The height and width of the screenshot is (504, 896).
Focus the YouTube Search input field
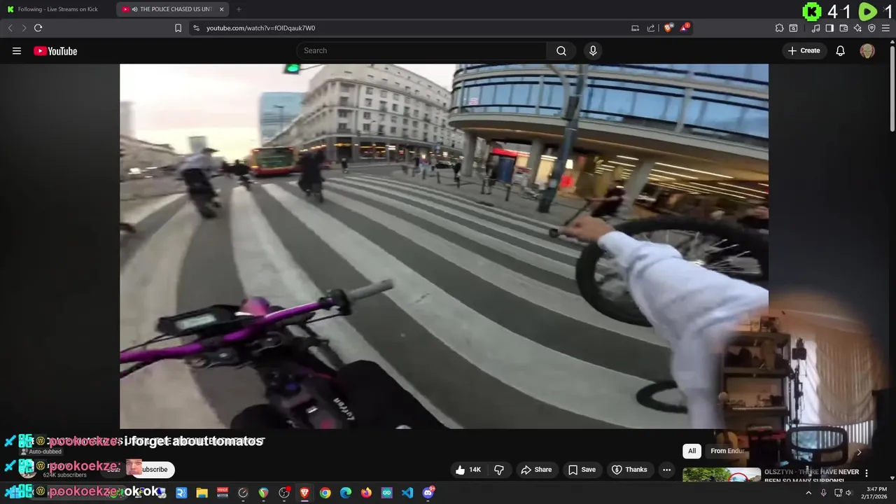(421, 50)
